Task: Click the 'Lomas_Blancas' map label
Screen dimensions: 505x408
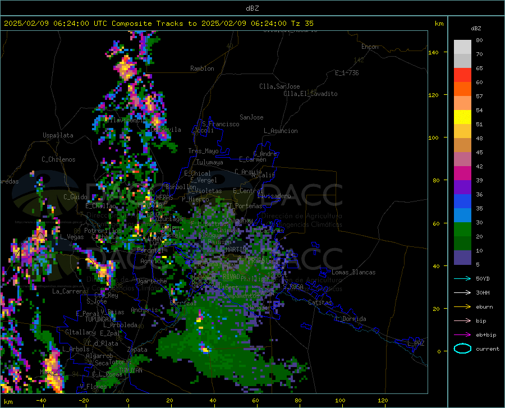Action: click(353, 272)
